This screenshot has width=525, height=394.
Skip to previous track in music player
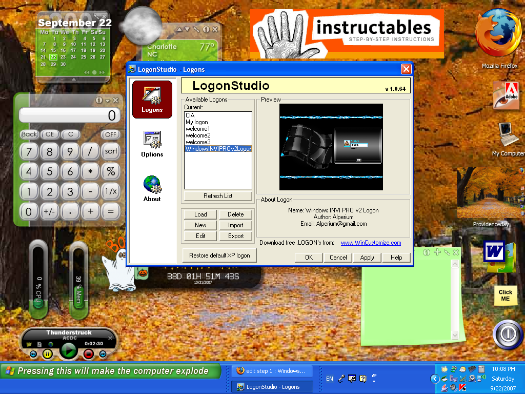[x=33, y=354]
